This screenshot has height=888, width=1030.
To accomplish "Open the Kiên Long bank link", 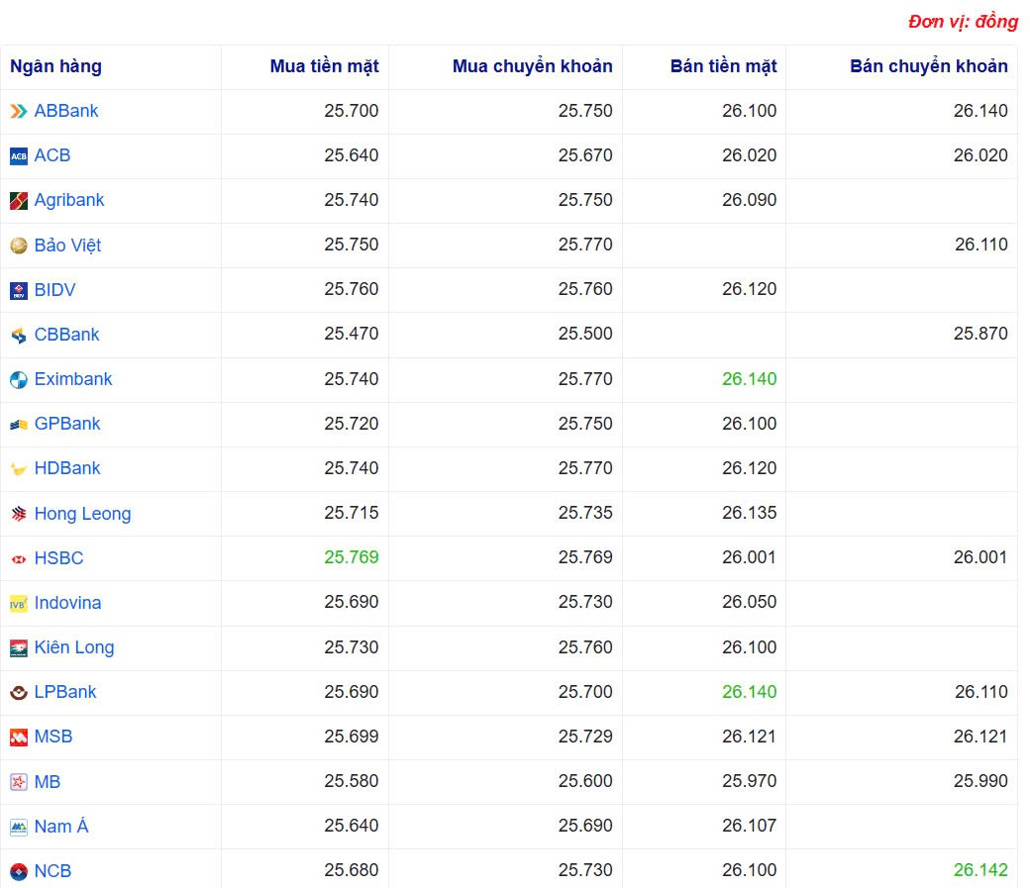I will [x=73, y=647].
